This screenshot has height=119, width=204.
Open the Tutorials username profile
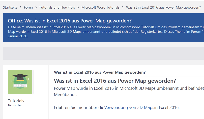tap(16, 101)
